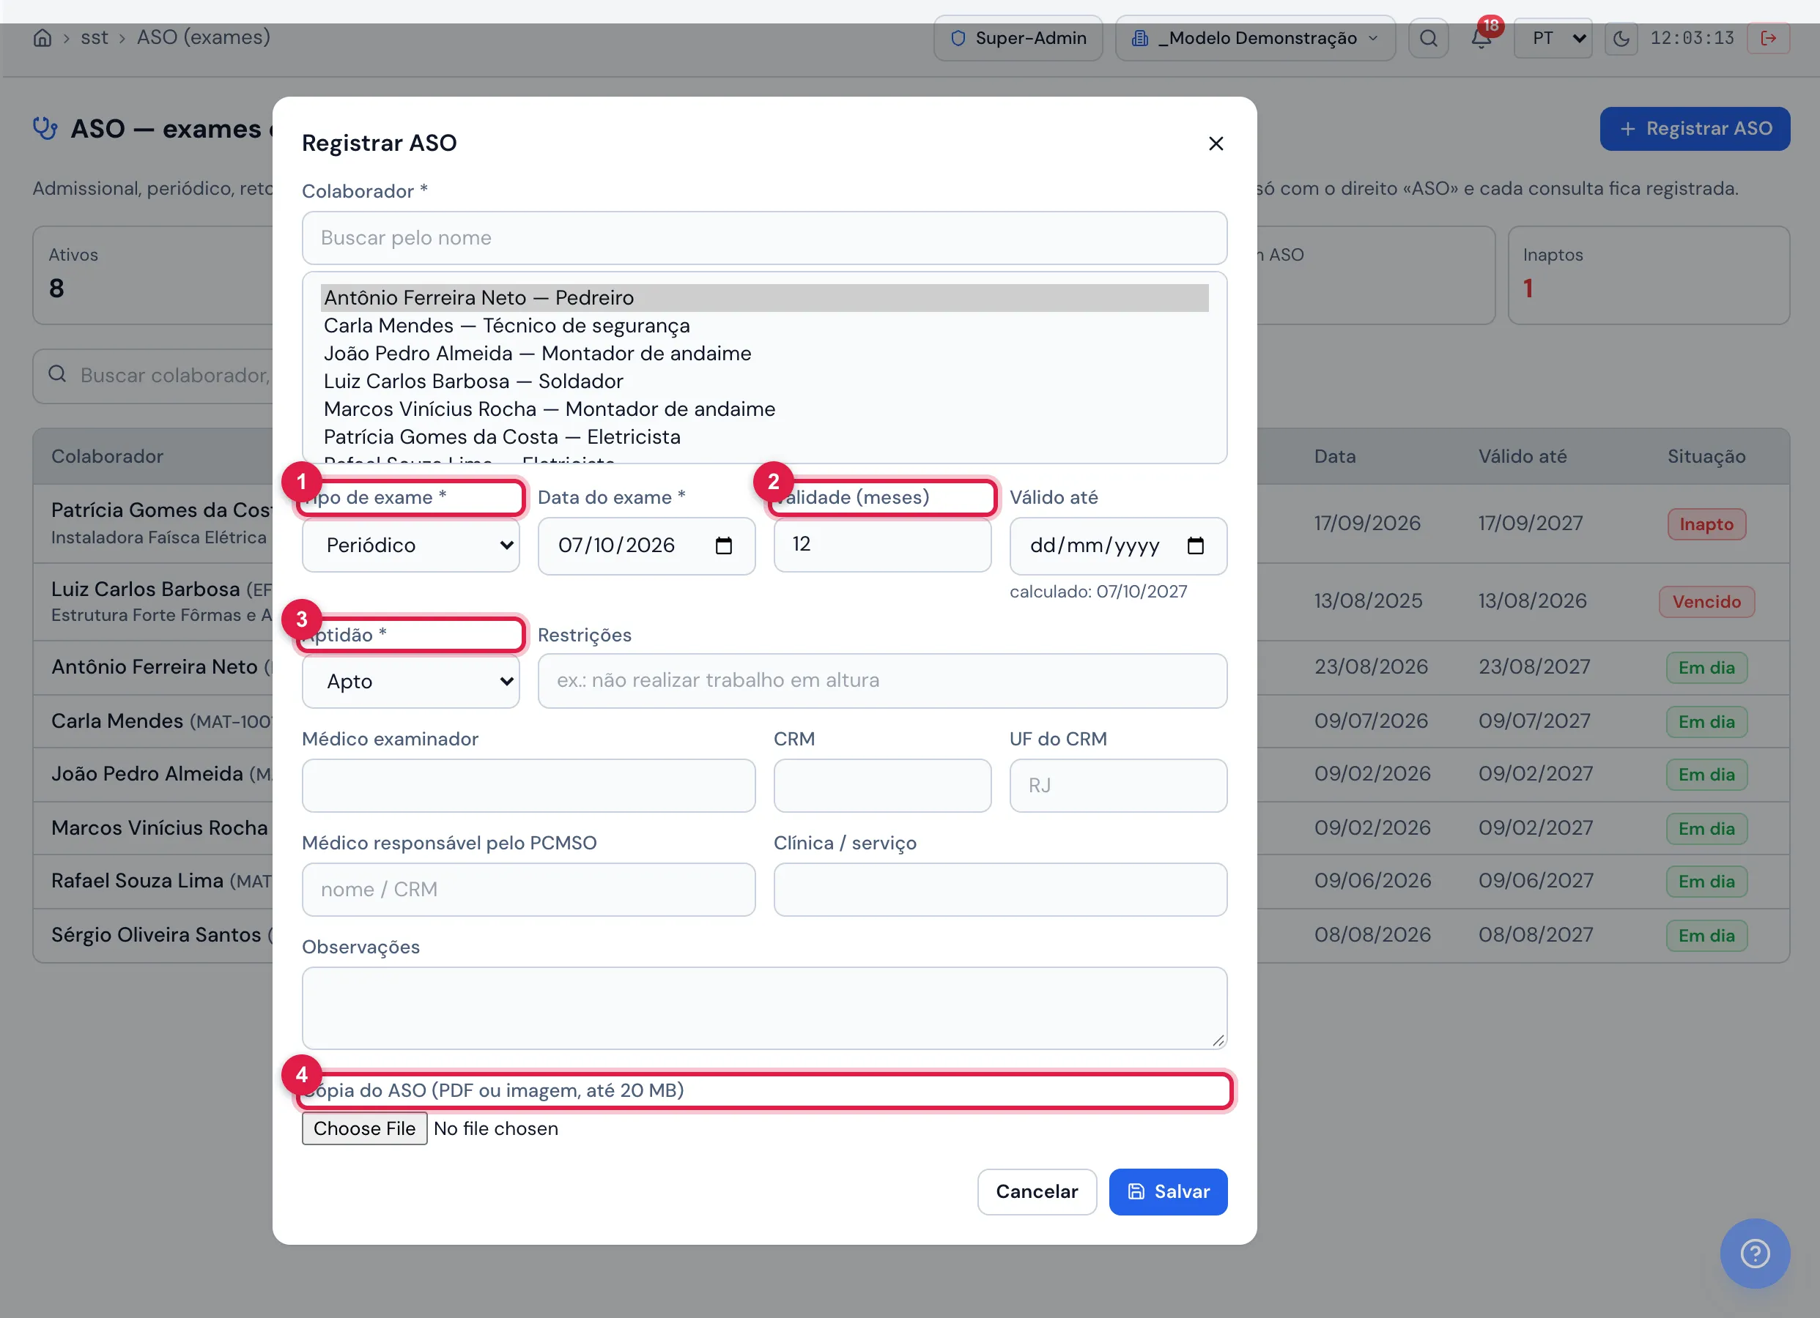Image resolution: width=1820 pixels, height=1318 pixels.
Task: Open the Tipo de exame Periódico dropdown
Action: [x=411, y=546]
